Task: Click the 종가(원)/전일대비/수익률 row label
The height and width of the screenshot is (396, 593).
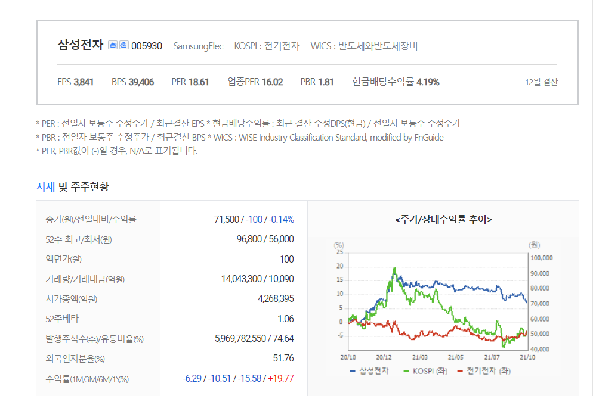Action: point(91,219)
